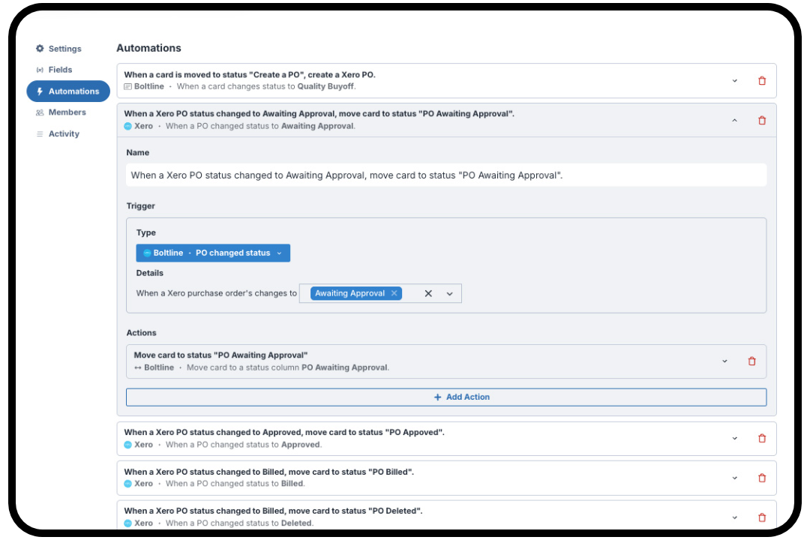Edit the automation Name field

pyautogui.click(x=446, y=175)
